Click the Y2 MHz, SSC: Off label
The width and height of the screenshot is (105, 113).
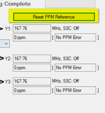point(66,58)
